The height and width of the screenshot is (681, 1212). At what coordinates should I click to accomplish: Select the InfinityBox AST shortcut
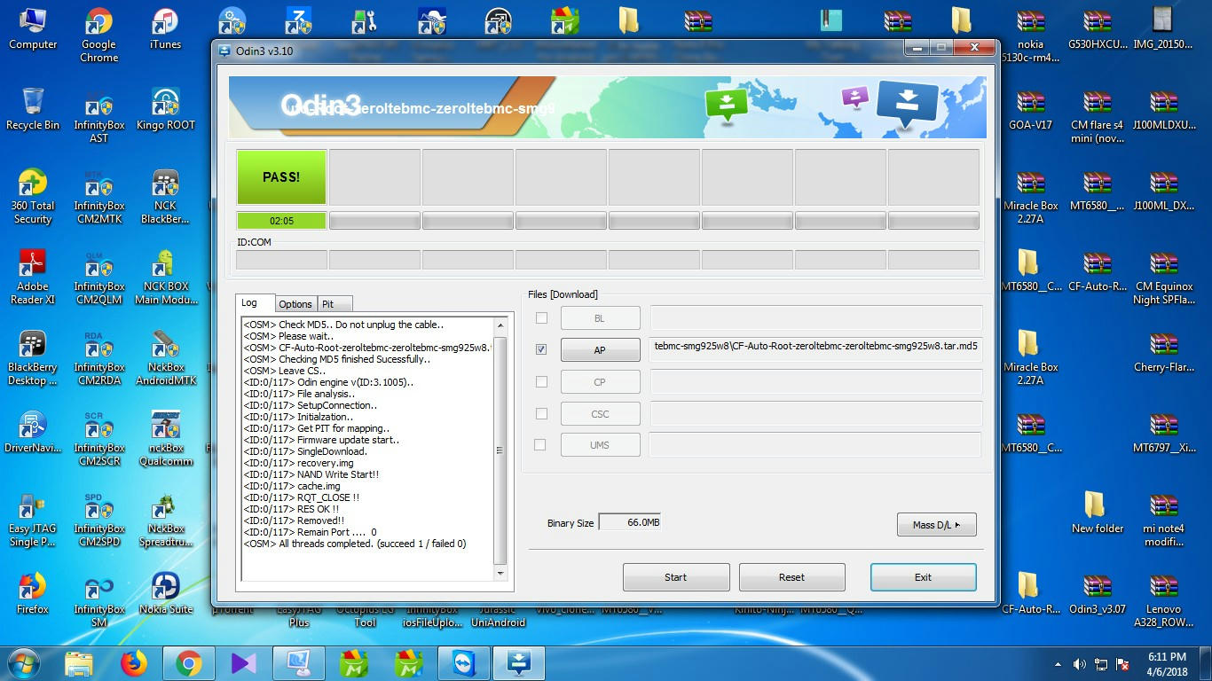pos(98,116)
